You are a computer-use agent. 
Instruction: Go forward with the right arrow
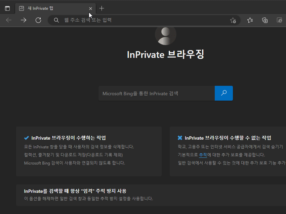(x=24, y=20)
